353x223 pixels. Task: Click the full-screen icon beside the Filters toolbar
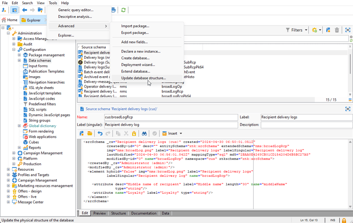pyautogui.click(x=348, y=30)
